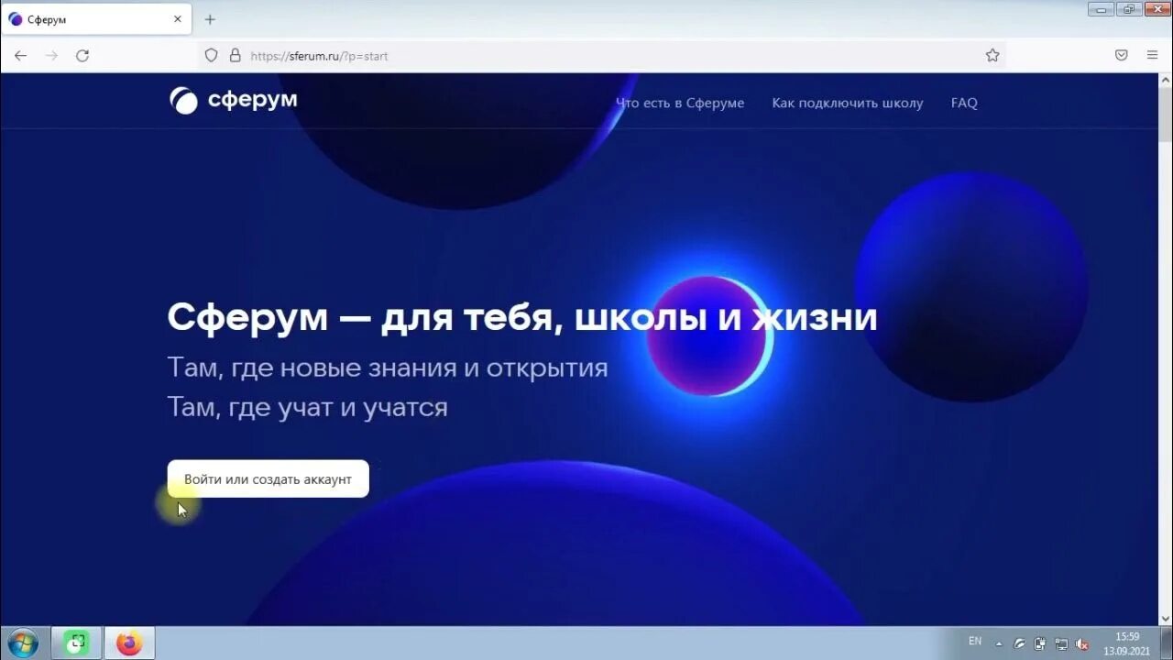Click the Сферум logo in the header
Viewport: 1173px width, 660px height.
point(234,100)
